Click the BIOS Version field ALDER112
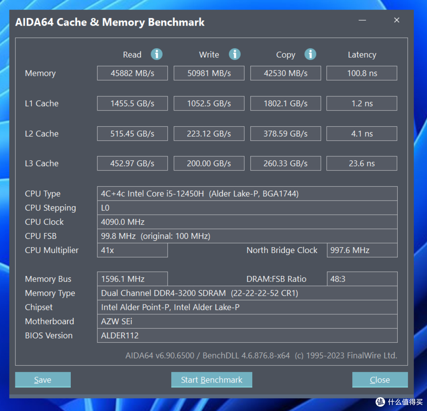Viewport: 427px width, 411px height. click(247, 335)
